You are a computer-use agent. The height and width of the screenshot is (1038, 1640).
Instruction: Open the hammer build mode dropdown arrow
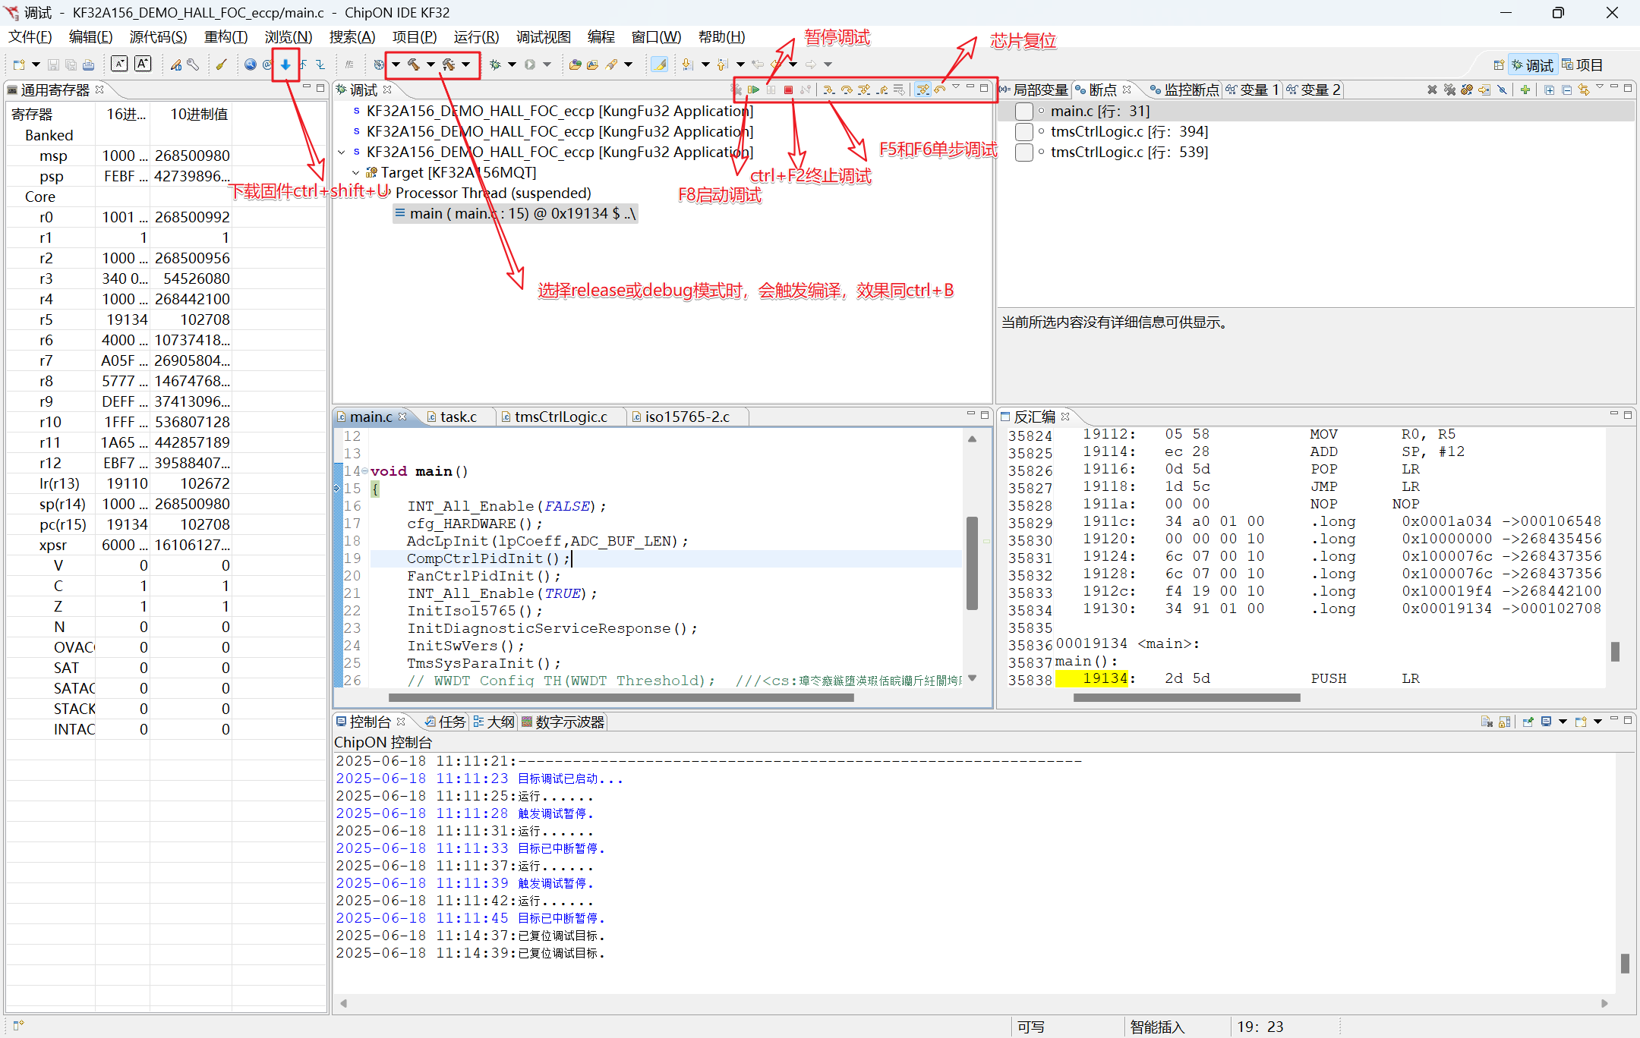click(x=430, y=65)
